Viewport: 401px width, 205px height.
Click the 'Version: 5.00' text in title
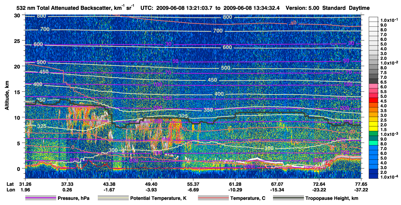303,8
